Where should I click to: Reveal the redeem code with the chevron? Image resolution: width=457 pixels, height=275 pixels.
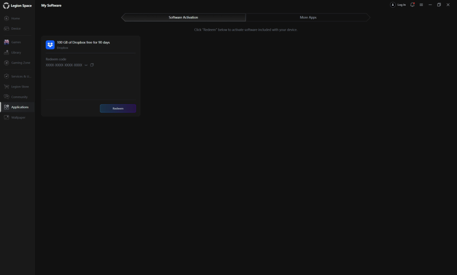86,65
